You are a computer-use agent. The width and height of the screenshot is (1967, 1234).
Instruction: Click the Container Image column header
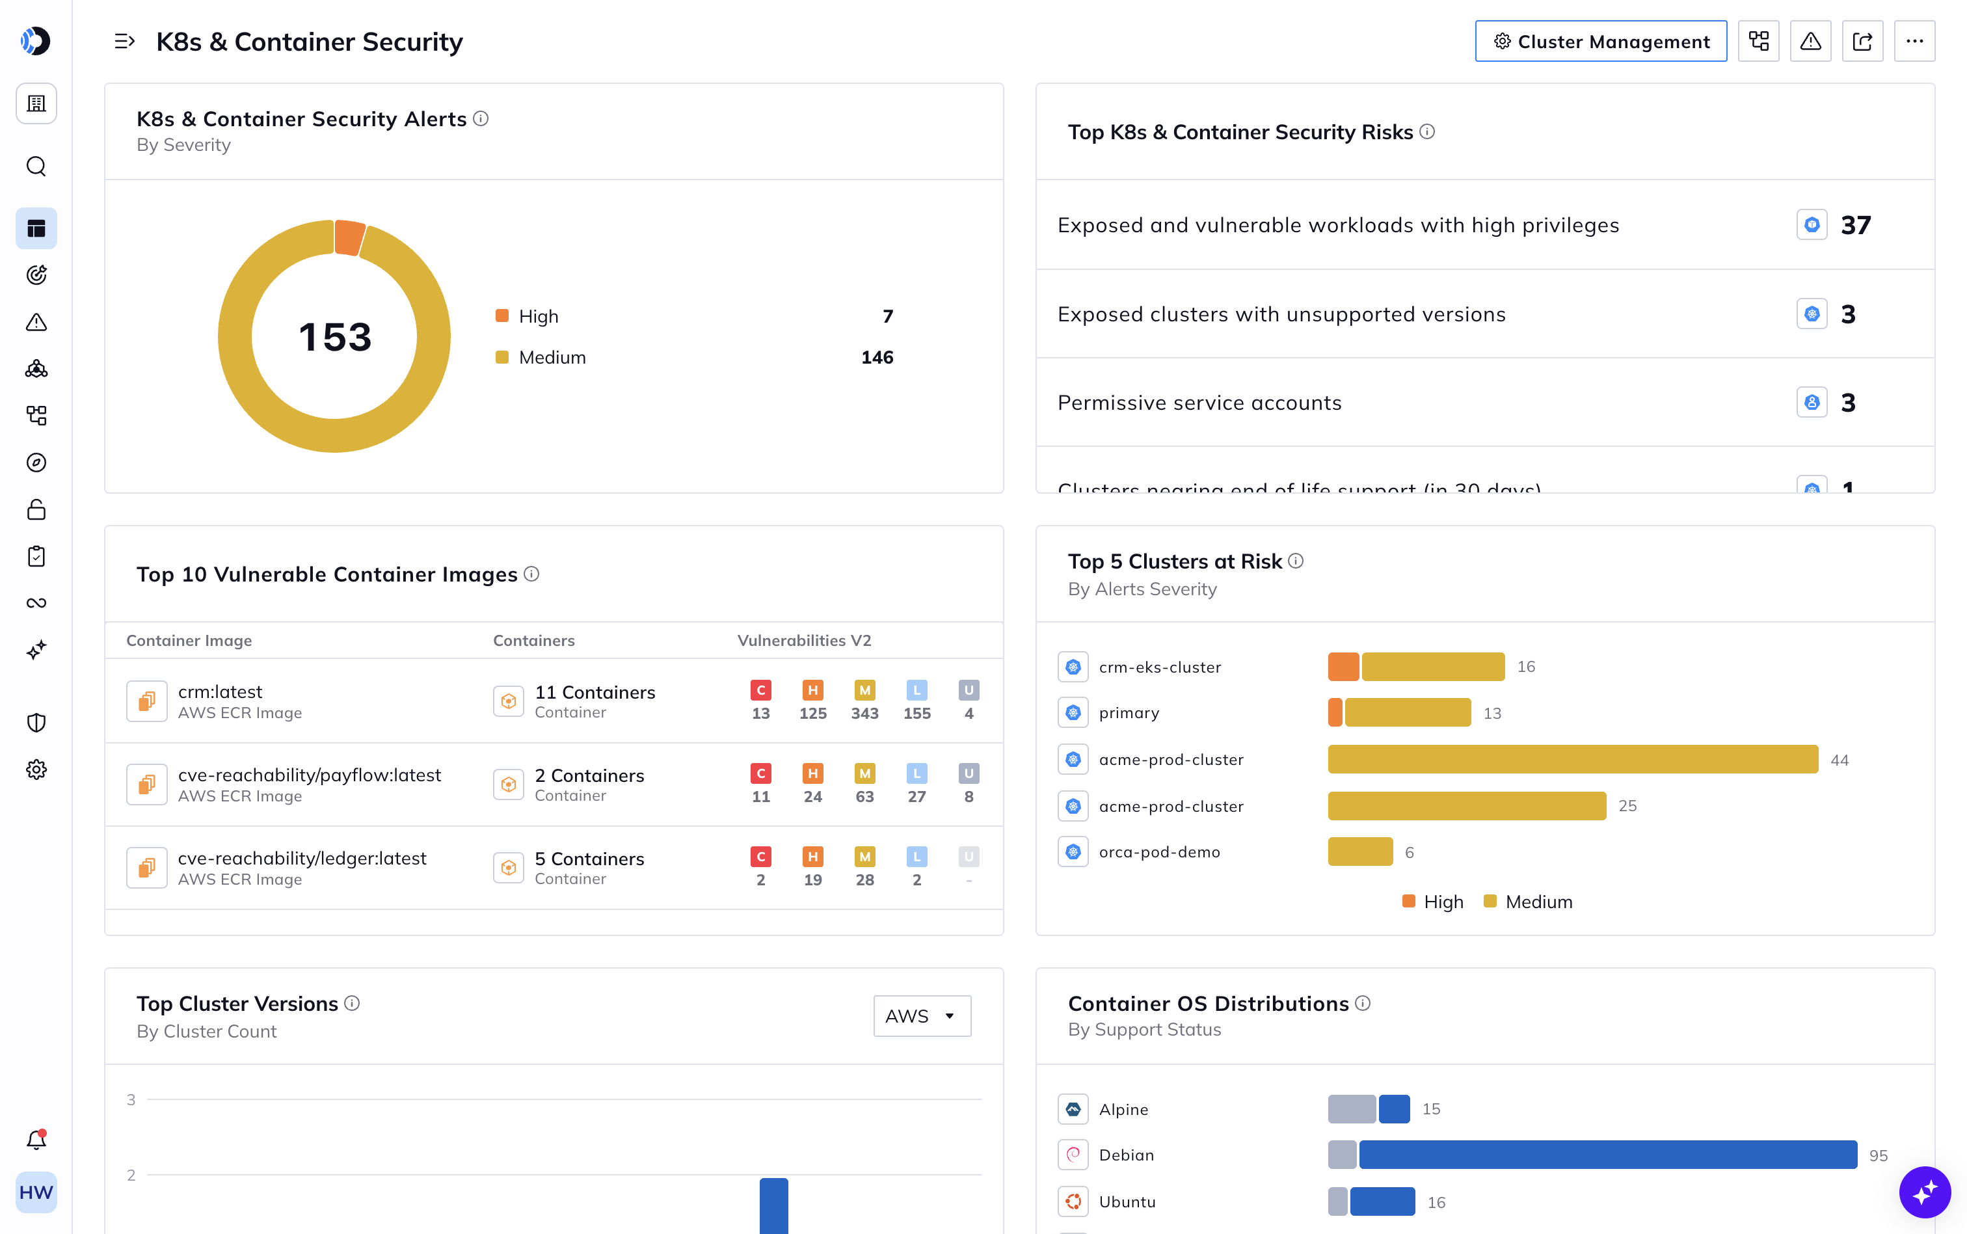pyautogui.click(x=189, y=641)
